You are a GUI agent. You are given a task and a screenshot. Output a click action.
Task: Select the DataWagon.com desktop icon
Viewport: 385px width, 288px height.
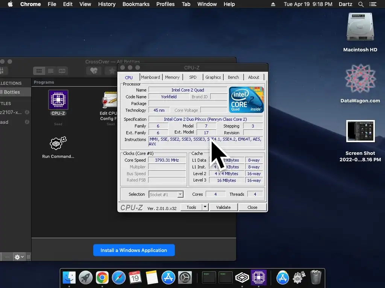click(x=360, y=78)
